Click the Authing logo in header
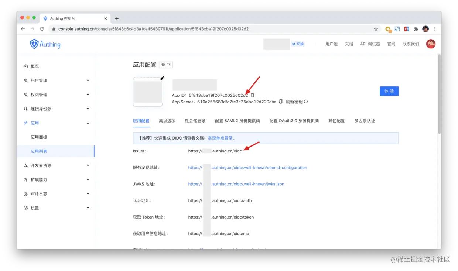Image resolution: width=458 pixels, height=271 pixels. [45, 44]
